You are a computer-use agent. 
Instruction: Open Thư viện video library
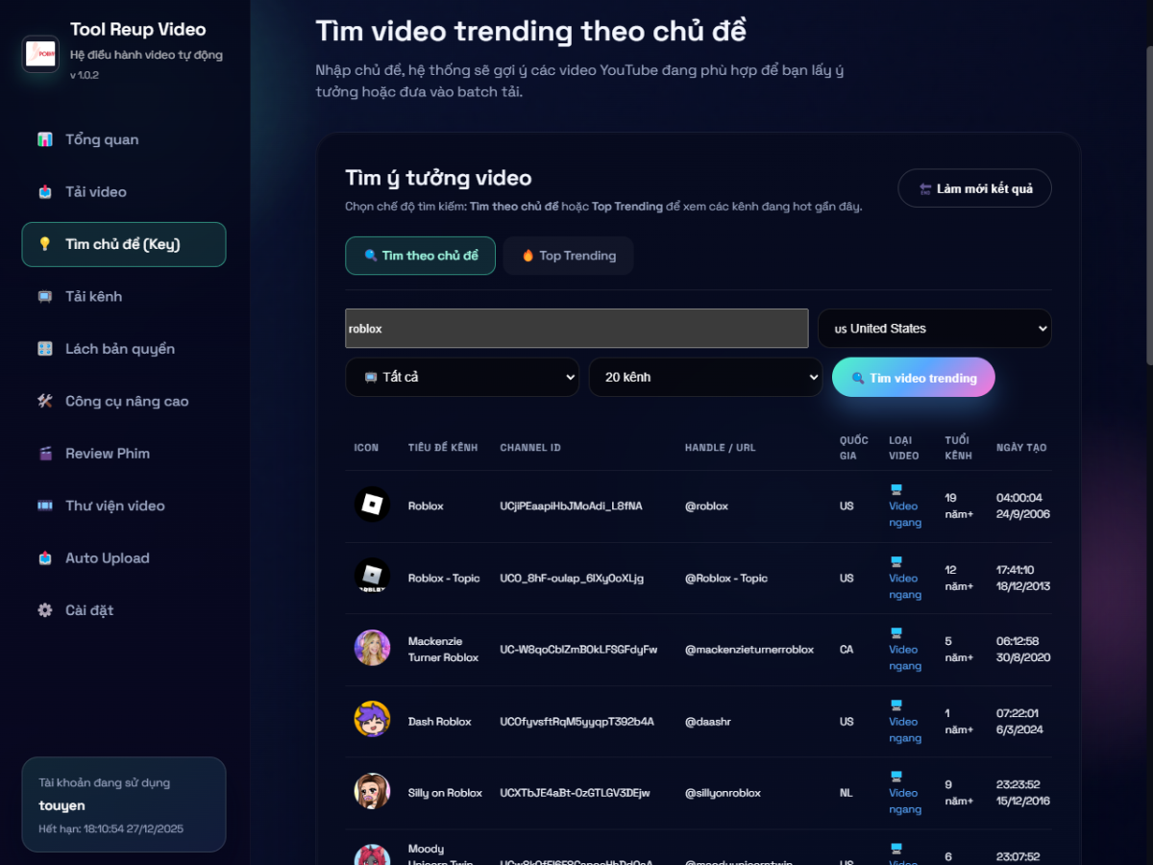click(114, 506)
